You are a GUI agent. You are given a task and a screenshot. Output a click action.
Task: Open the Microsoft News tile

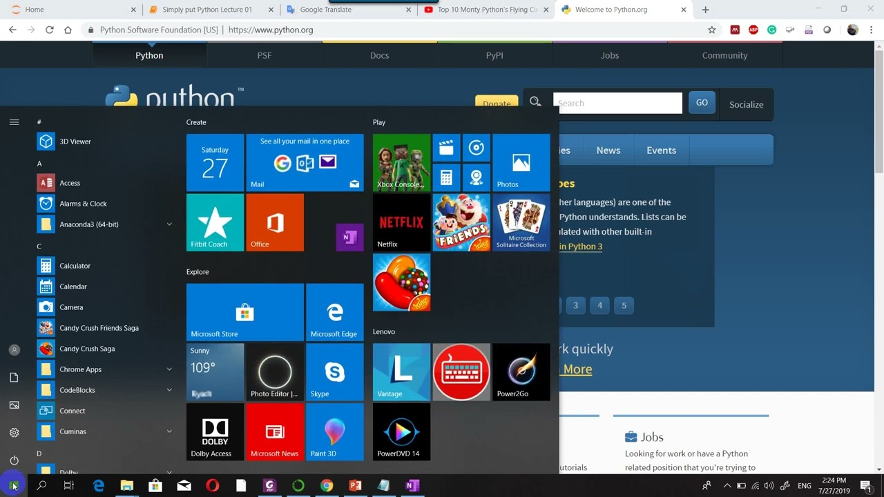[x=275, y=432]
